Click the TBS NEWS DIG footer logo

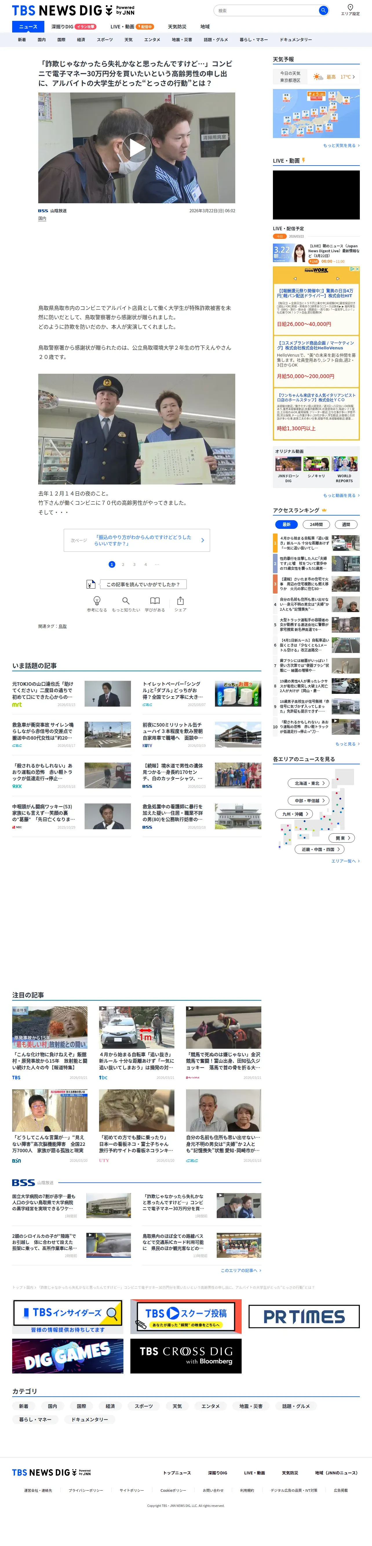[52, 1472]
